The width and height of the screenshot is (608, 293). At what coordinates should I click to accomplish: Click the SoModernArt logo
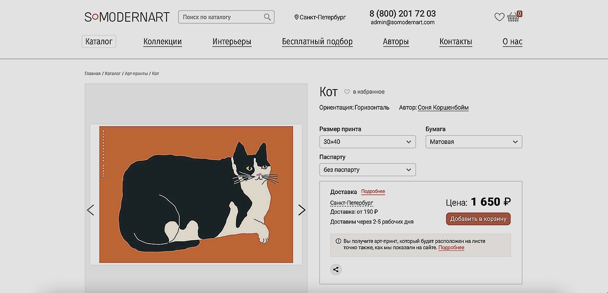click(127, 17)
